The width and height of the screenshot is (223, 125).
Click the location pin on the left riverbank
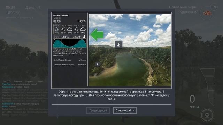98,64
